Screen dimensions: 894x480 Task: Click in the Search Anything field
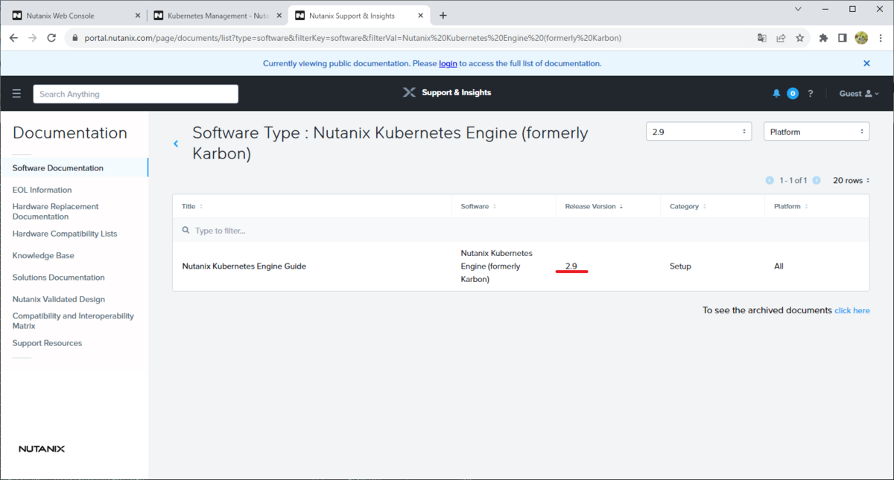tap(136, 94)
